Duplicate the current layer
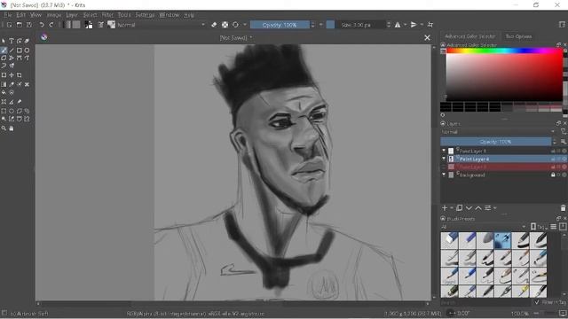Viewport: 568px width, 319px height. [x=460, y=208]
